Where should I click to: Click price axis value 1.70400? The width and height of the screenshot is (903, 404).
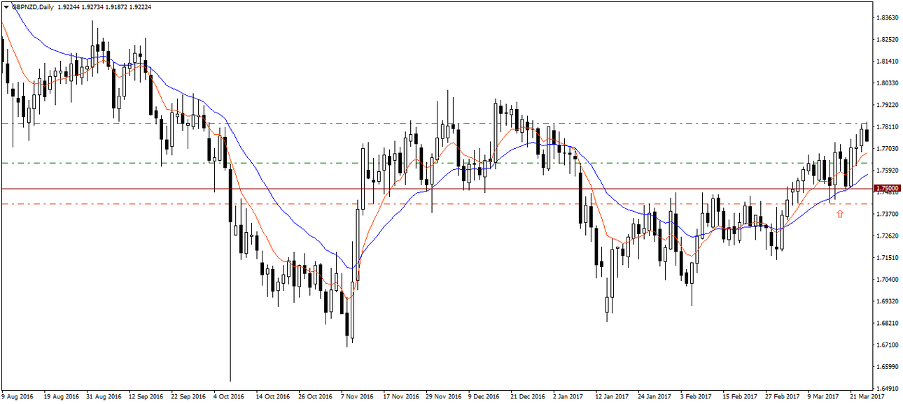click(889, 279)
